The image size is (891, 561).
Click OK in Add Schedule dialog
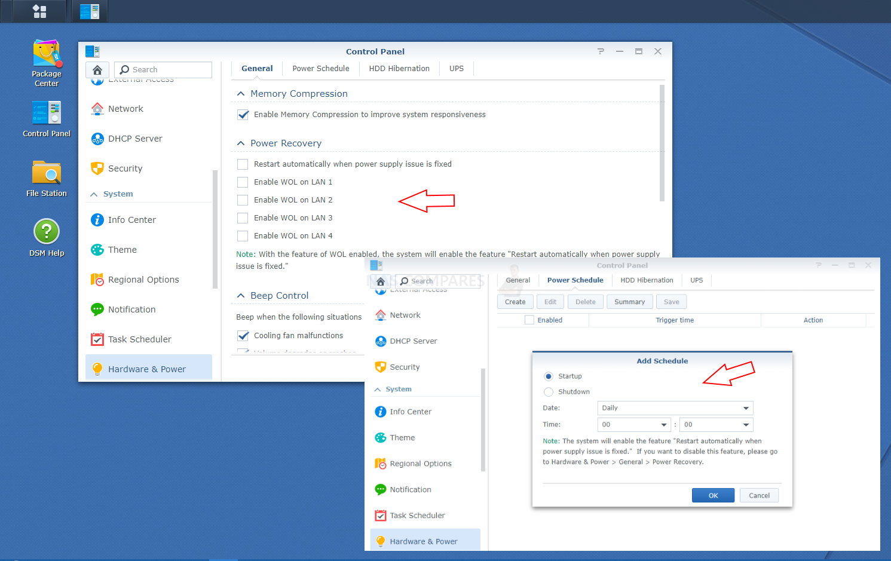[x=714, y=495]
